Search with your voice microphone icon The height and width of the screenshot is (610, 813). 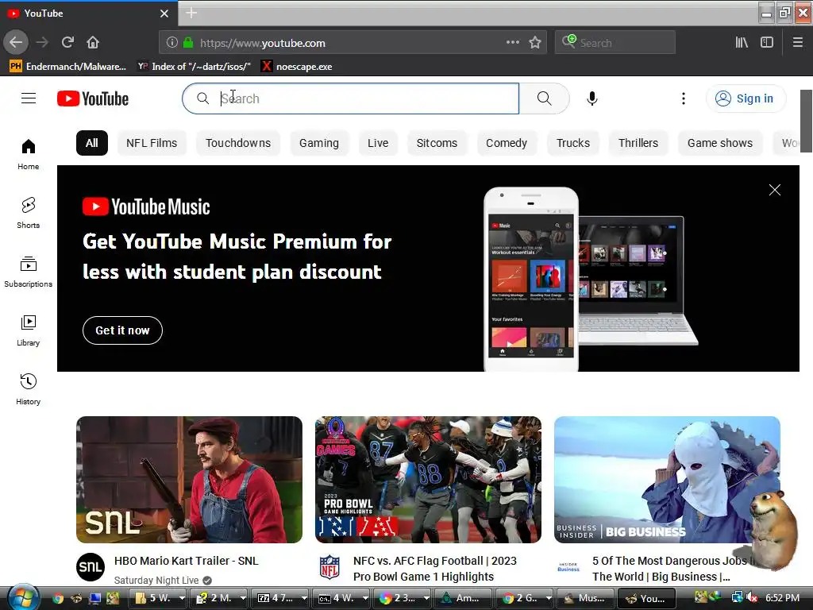[591, 98]
